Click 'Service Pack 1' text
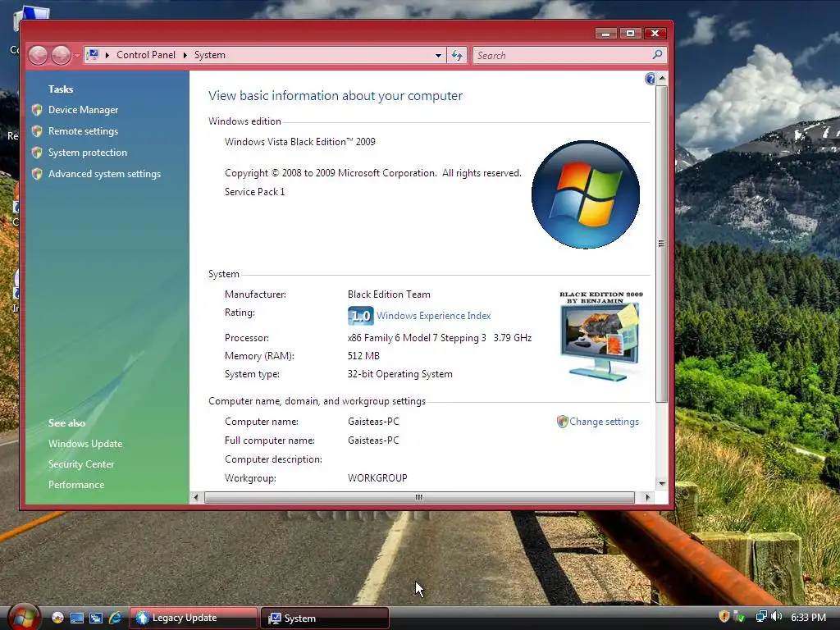This screenshot has height=630, width=840. pos(254,192)
